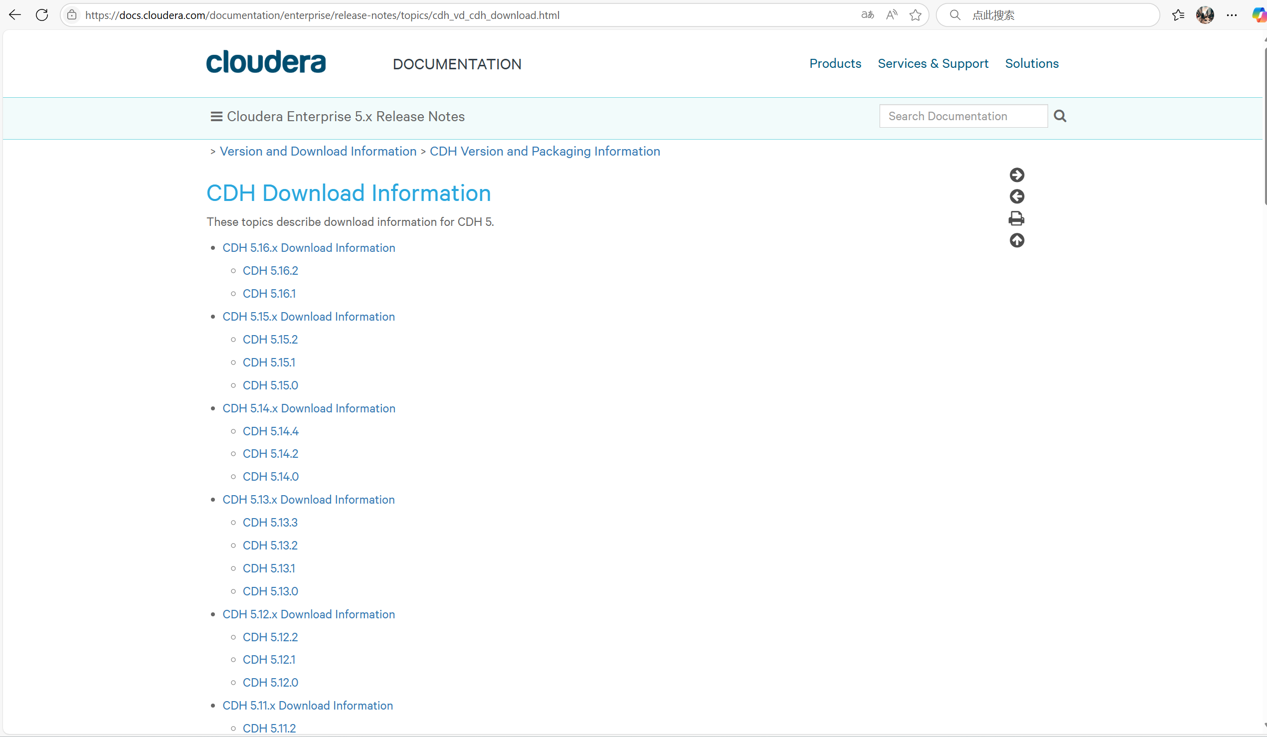This screenshot has width=1267, height=737.
Task: Click the Cloudera logo
Action: click(266, 62)
